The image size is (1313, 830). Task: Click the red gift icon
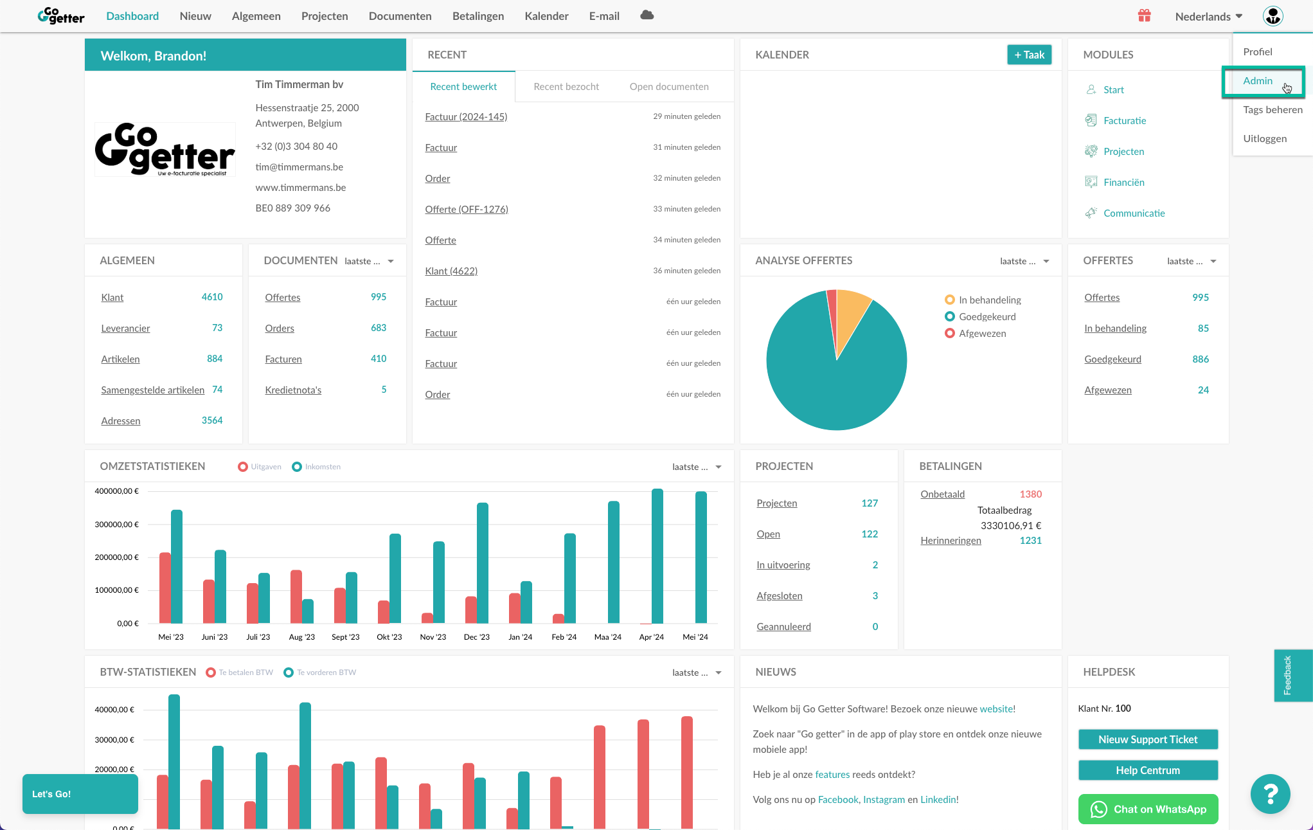click(x=1144, y=16)
